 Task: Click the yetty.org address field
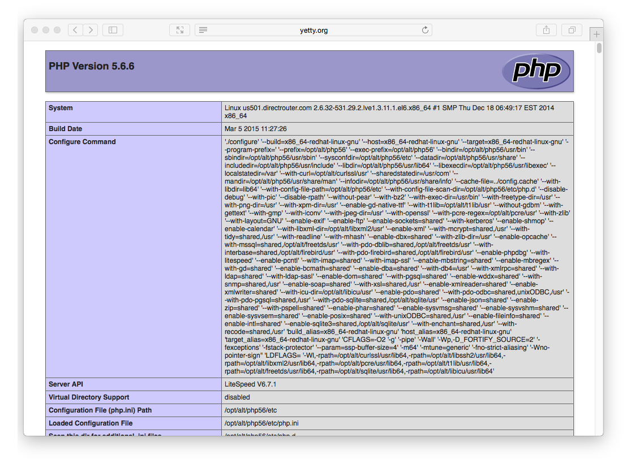(313, 30)
